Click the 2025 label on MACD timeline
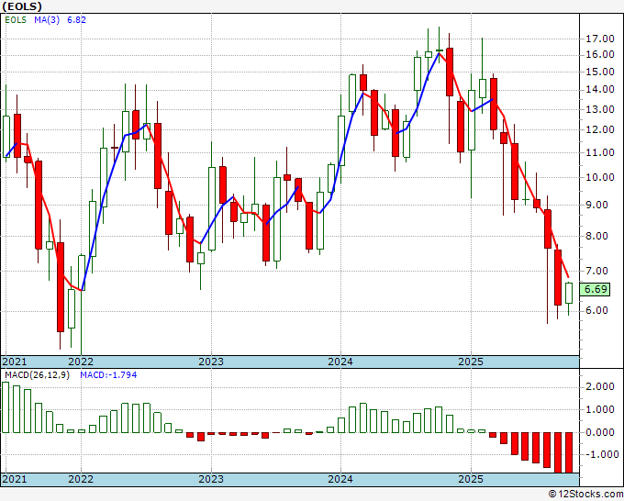Viewport: 624px width, 501px height. pyautogui.click(x=471, y=479)
